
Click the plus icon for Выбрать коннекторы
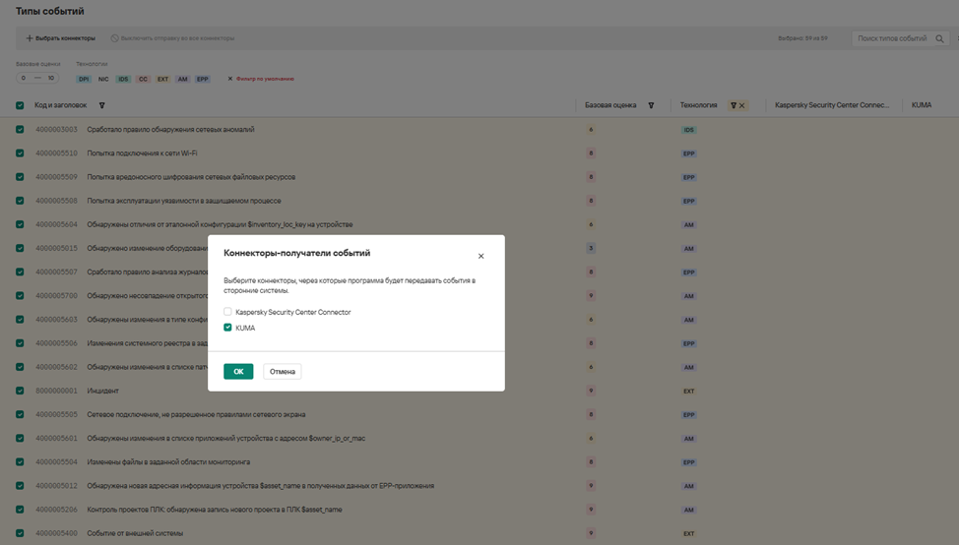30,38
